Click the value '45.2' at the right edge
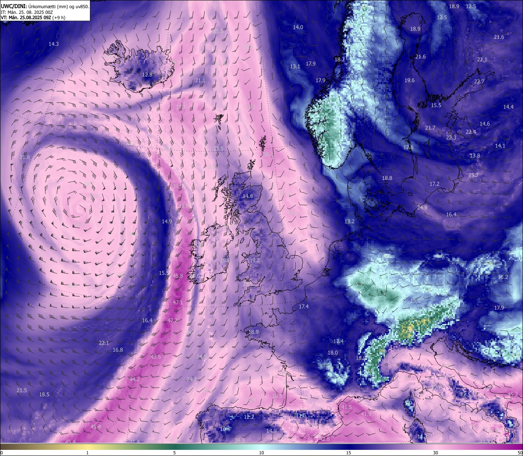 pos(513,395)
